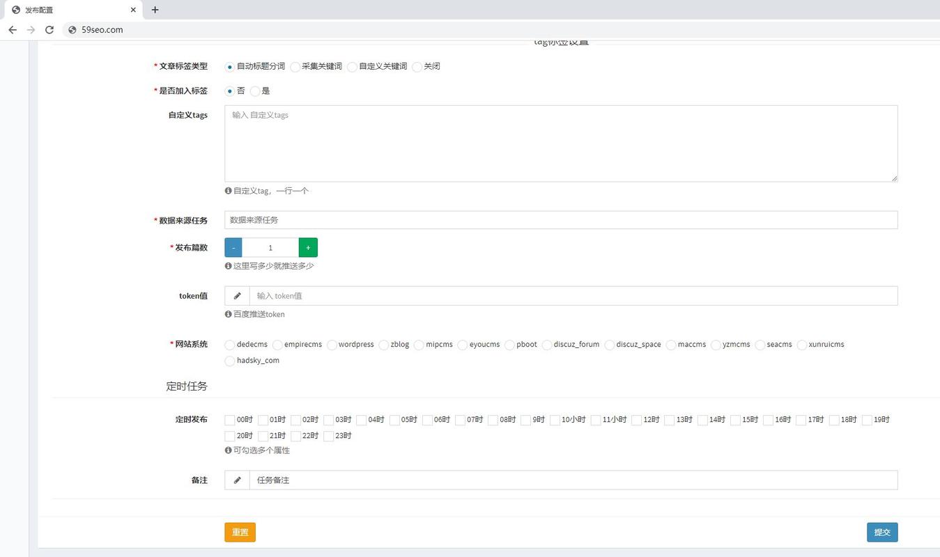Click the pencil icon beside token值 field
This screenshot has height=557, width=940.
point(237,295)
